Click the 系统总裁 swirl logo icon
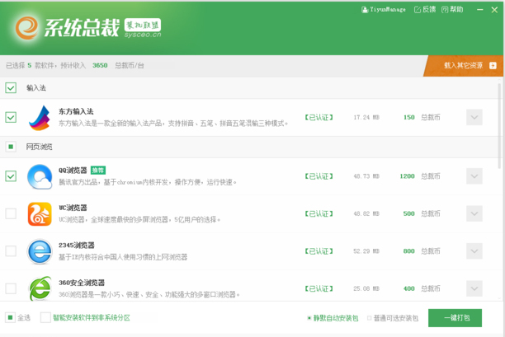 [x=26, y=28]
